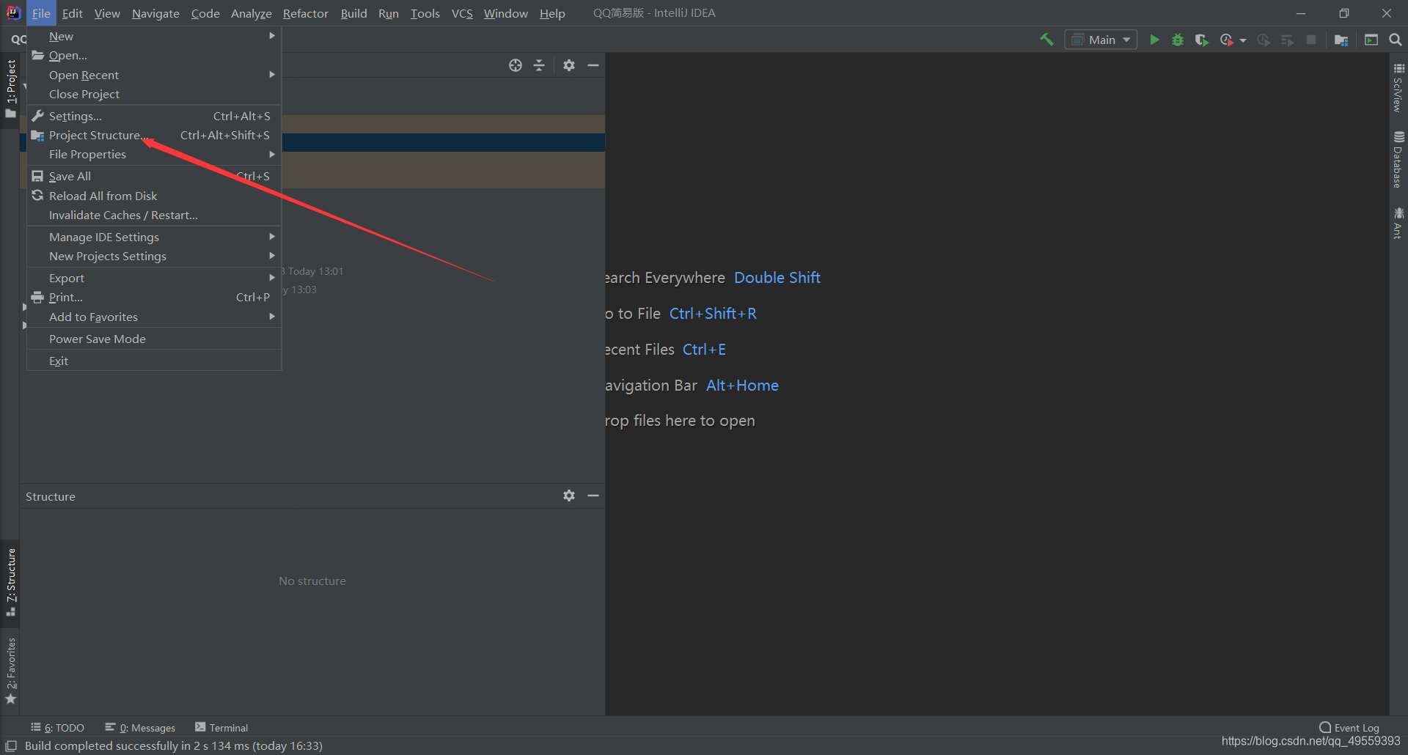
Task: Start debugging with the green bug icon
Action: (x=1178, y=40)
